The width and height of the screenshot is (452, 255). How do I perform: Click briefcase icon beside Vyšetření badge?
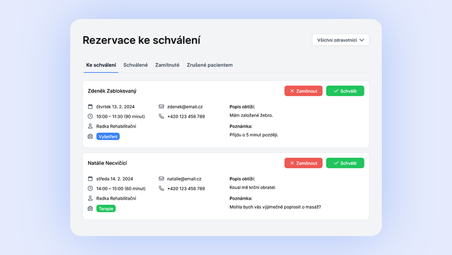point(90,136)
